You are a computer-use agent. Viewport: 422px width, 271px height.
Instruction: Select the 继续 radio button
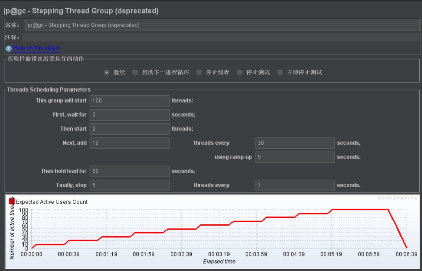coord(107,73)
